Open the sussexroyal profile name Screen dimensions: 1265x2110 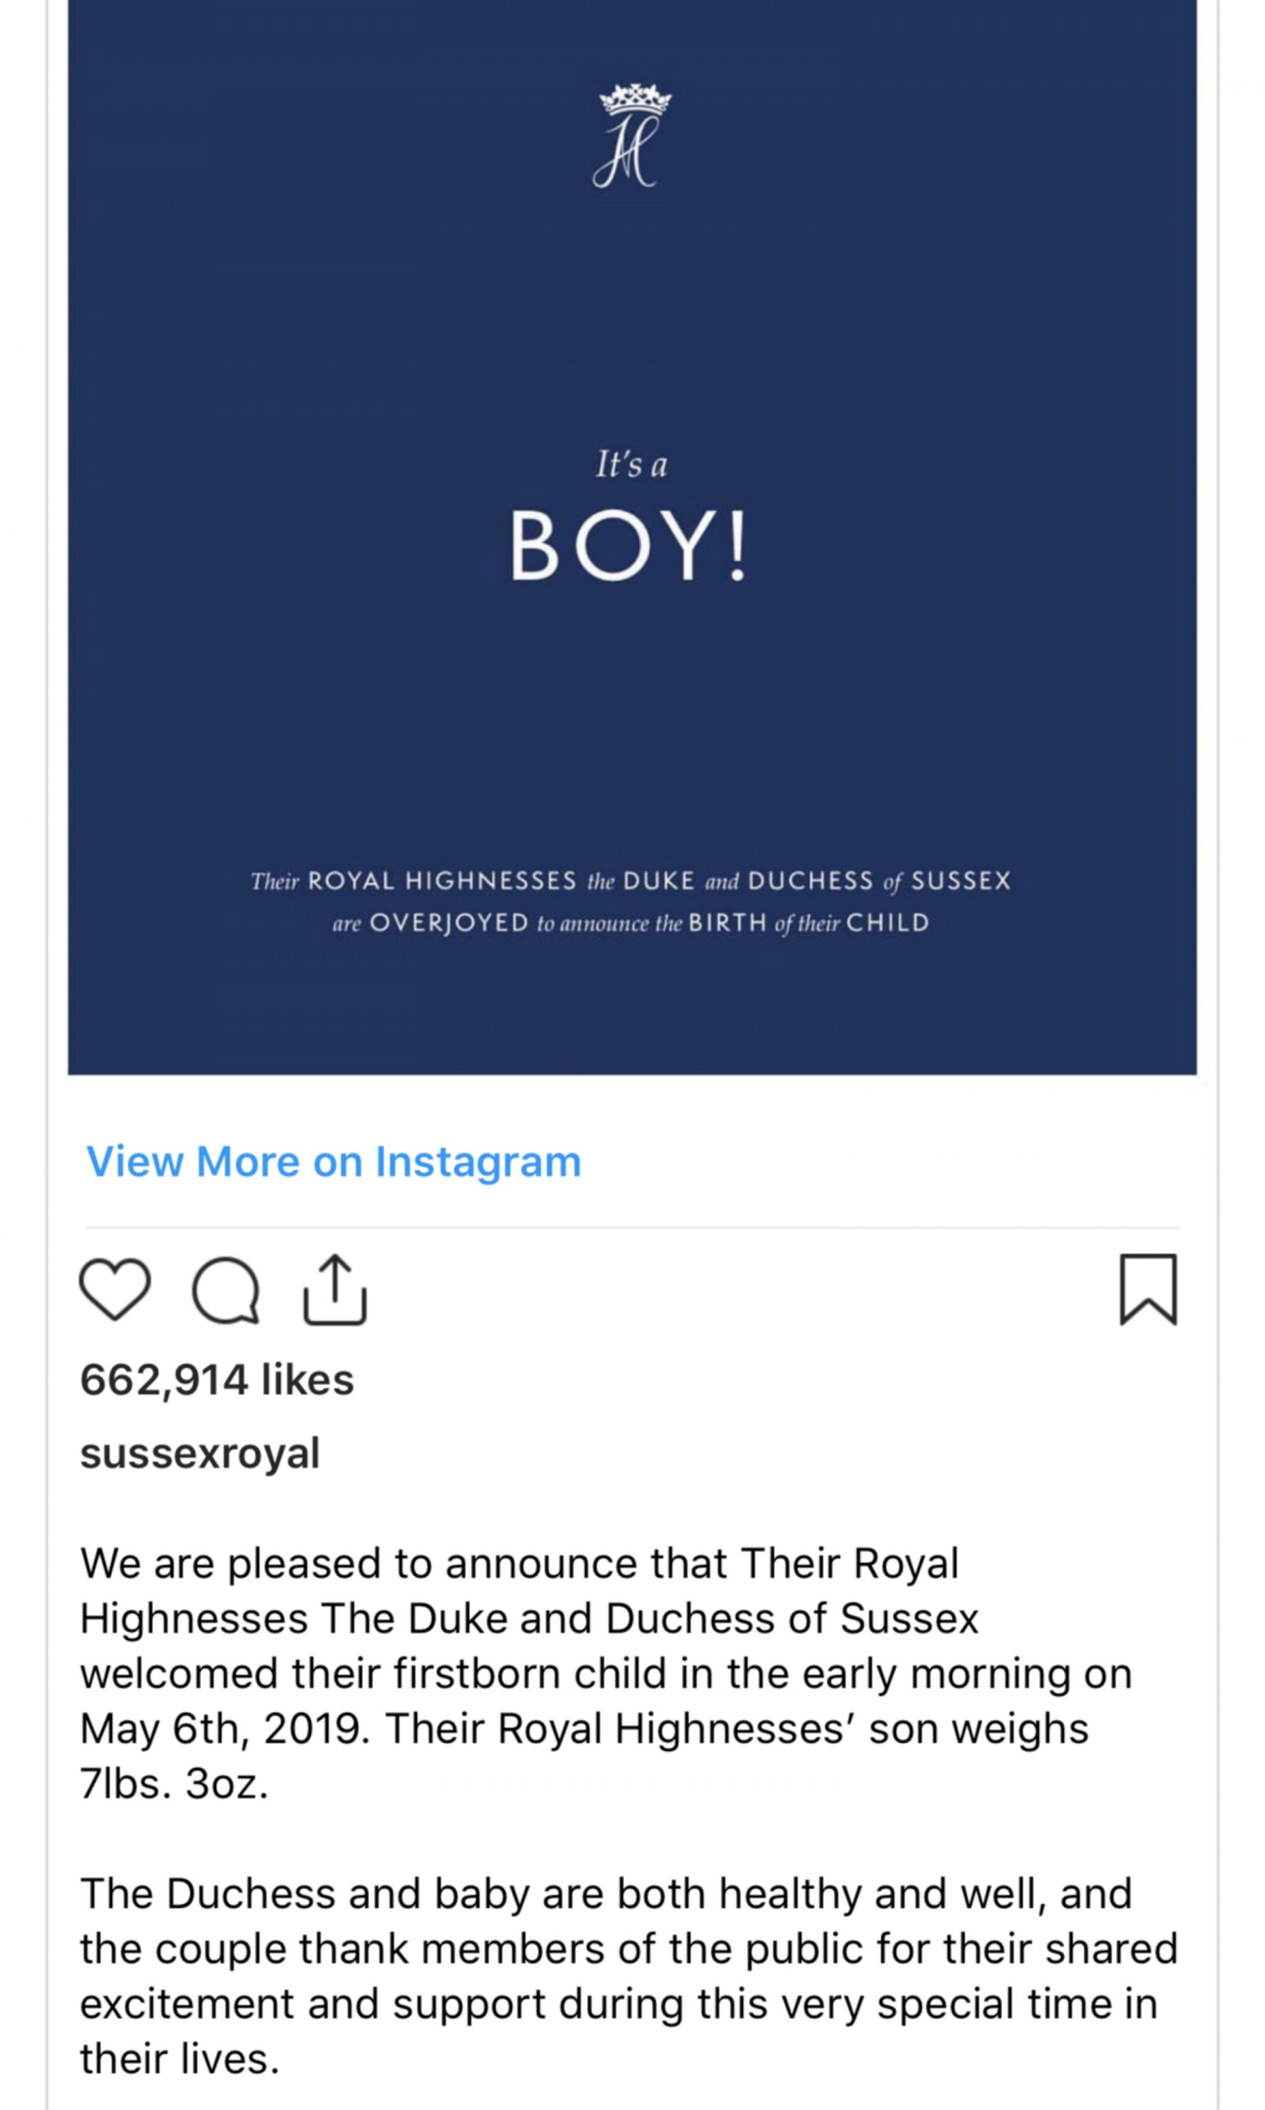point(200,1453)
